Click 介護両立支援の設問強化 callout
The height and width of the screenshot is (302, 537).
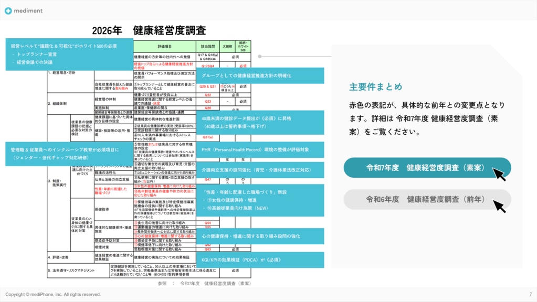pos(260,170)
